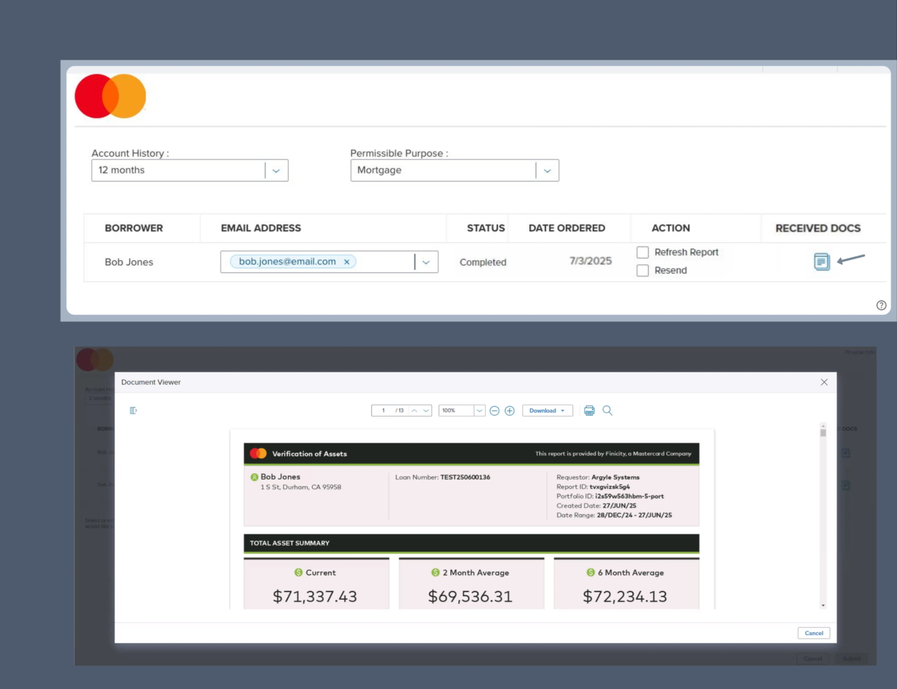Image resolution: width=897 pixels, height=689 pixels.
Task: Open the Permissible Purpose dropdown
Action: pyautogui.click(x=547, y=170)
